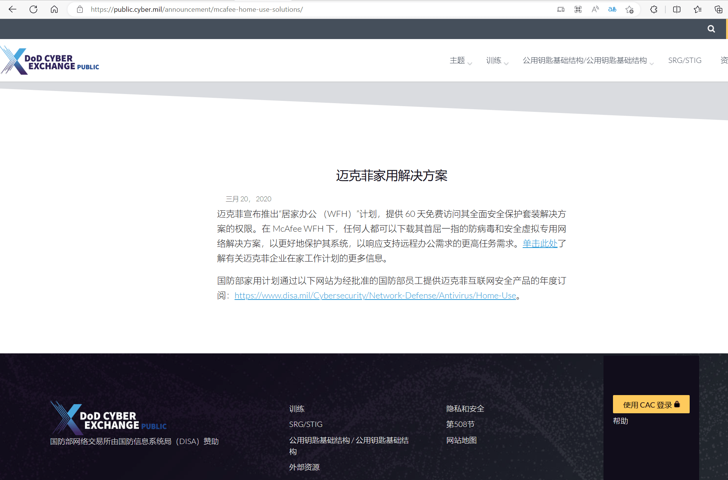Click the article title 迈克菲家用解决方案
The image size is (728, 480).
[x=392, y=176]
